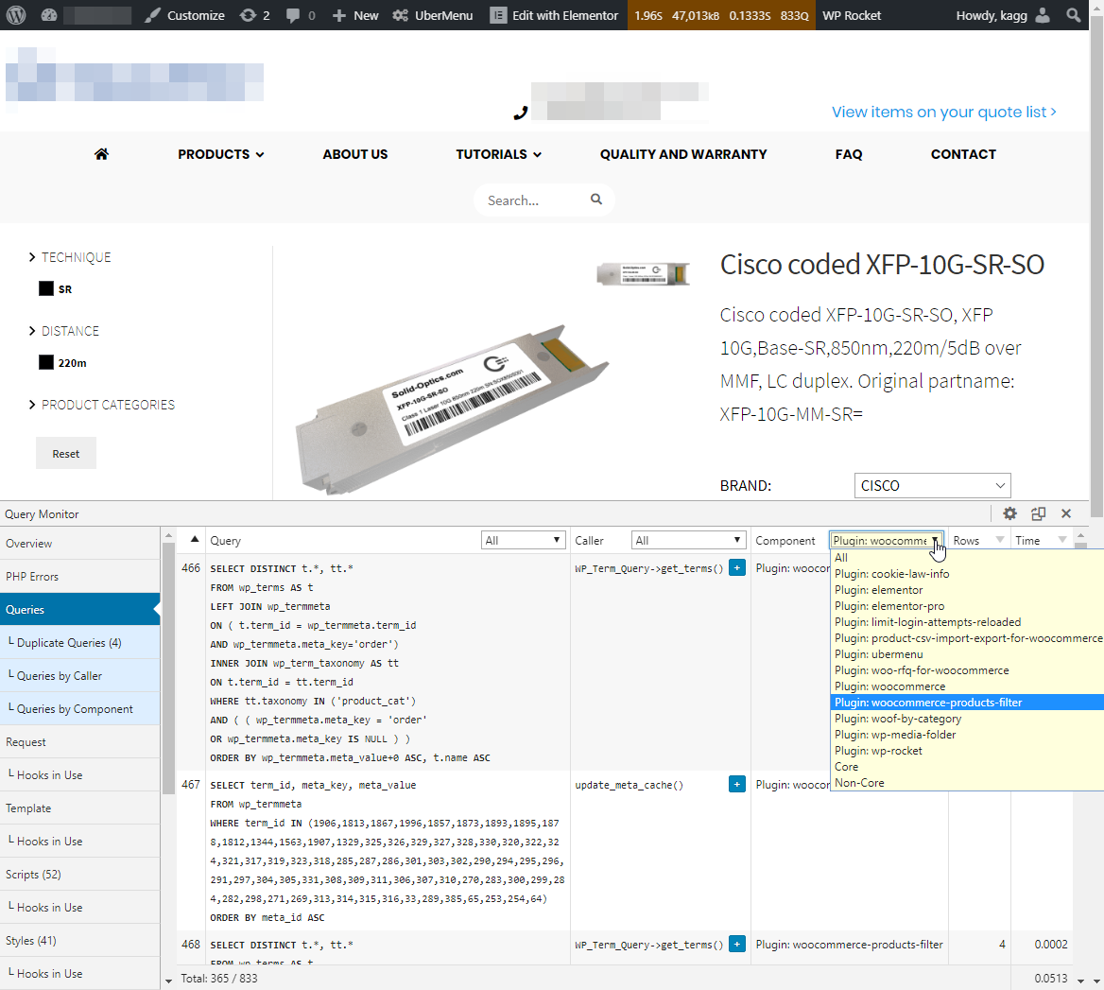1104x990 pixels.
Task: Open the Overview panel
Action: (x=79, y=544)
